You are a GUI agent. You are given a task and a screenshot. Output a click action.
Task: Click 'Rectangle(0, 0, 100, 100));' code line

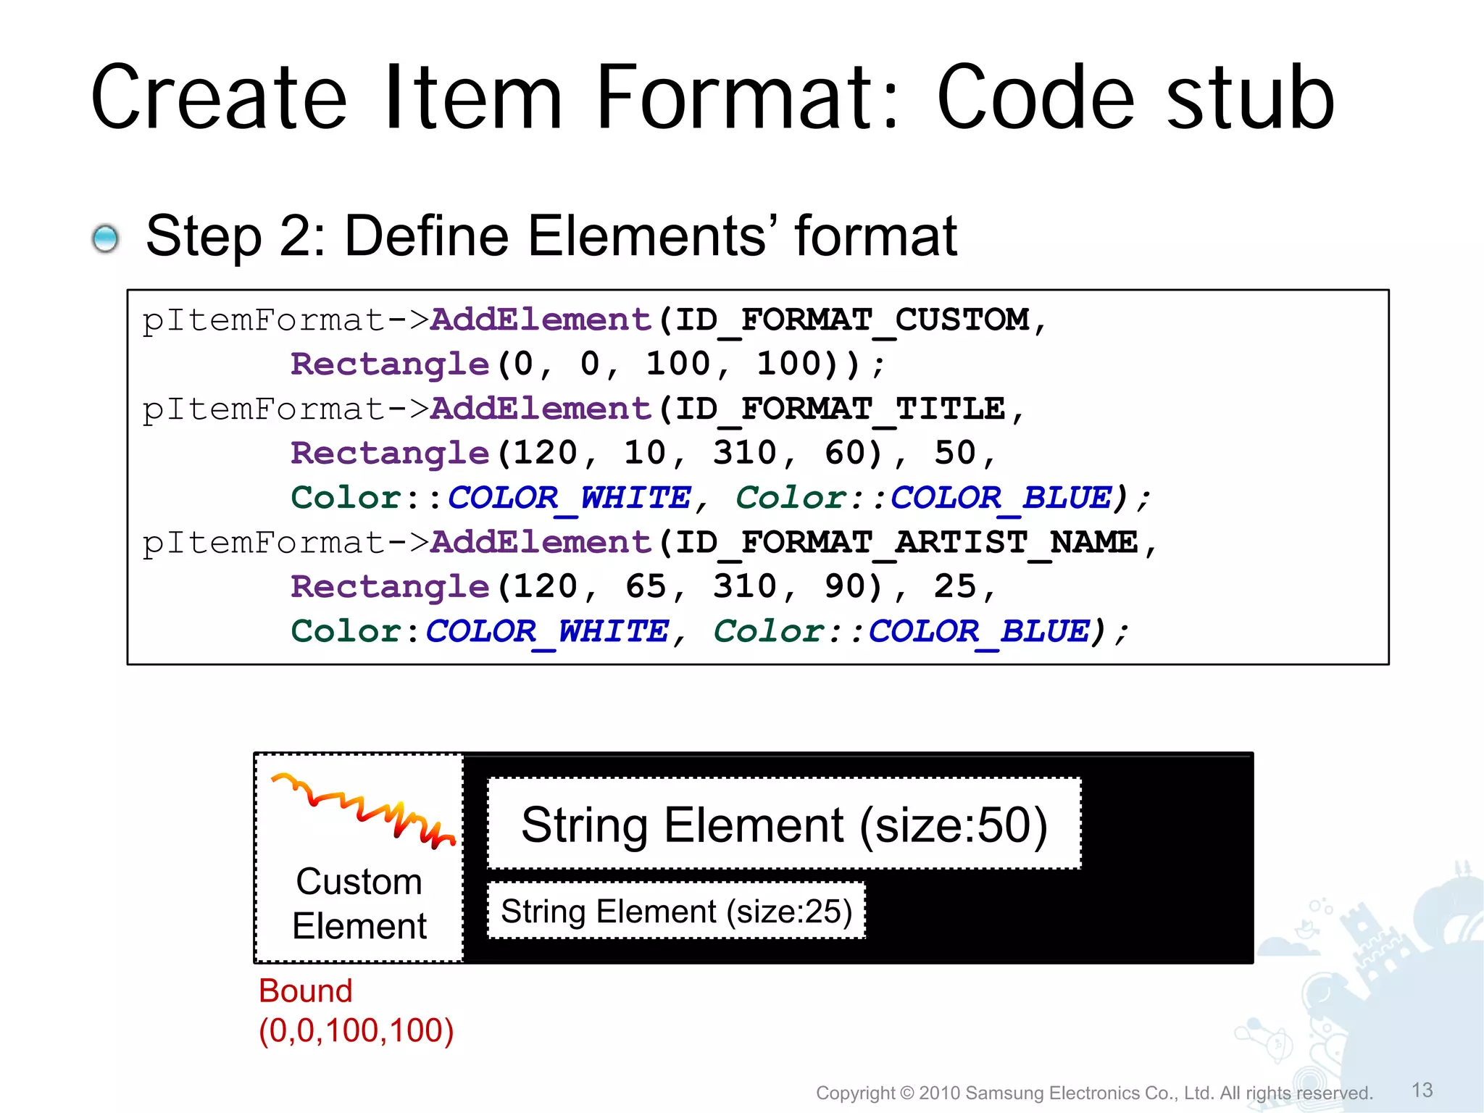(588, 364)
